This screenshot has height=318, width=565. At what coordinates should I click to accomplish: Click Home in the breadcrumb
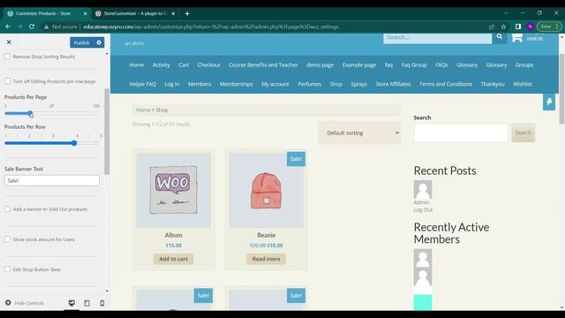[143, 110]
